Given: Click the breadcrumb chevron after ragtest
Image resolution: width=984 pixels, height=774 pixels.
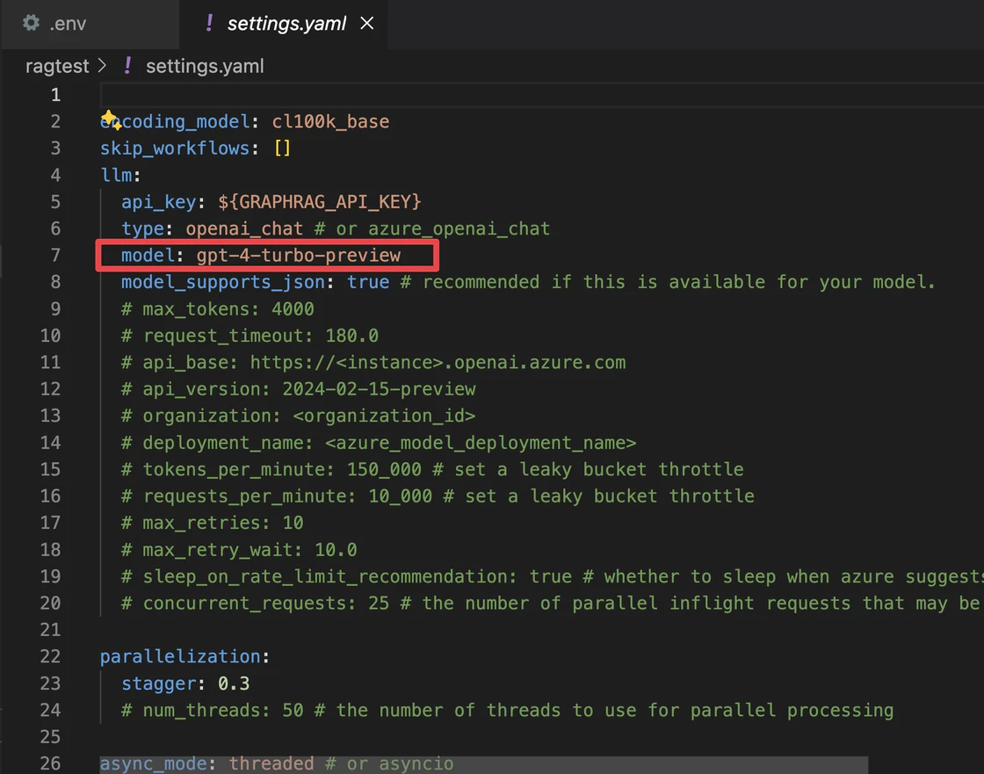Looking at the screenshot, I should click(102, 66).
